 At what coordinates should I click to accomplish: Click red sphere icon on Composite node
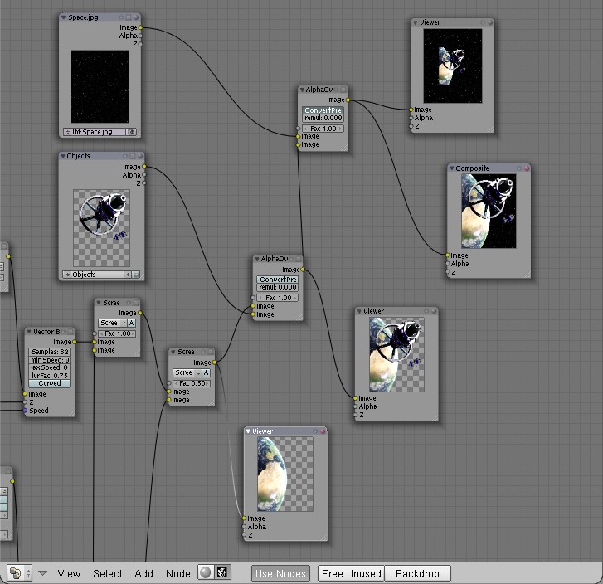pyautogui.click(x=526, y=168)
